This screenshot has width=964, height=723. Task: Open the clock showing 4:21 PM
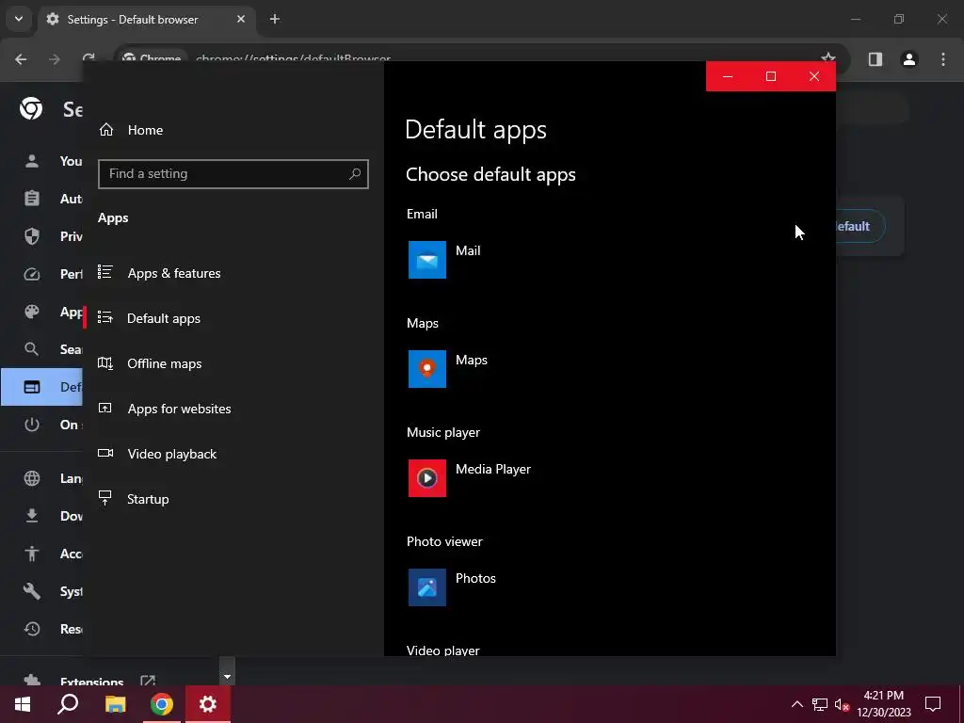[x=883, y=704]
